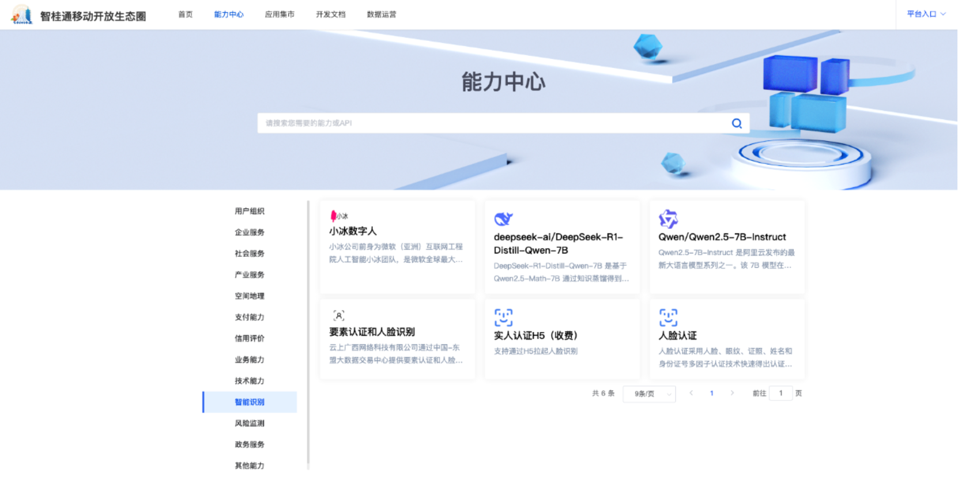The height and width of the screenshot is (480, 958).
Task: Open the 数据运营 nav tab
Action: click(x=382, y=14)
